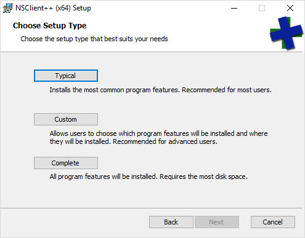Screen dimensions: 305x238
Task: Click the installer icon in title bar
Action: [7, 8]
